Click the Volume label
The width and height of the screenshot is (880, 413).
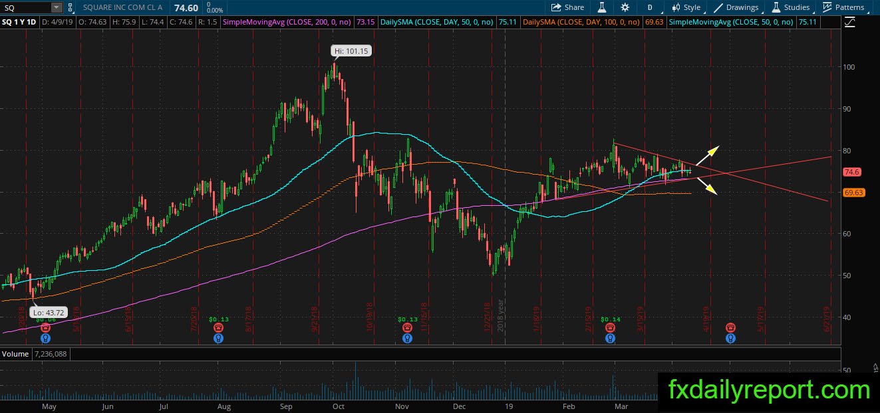(15, 354)
